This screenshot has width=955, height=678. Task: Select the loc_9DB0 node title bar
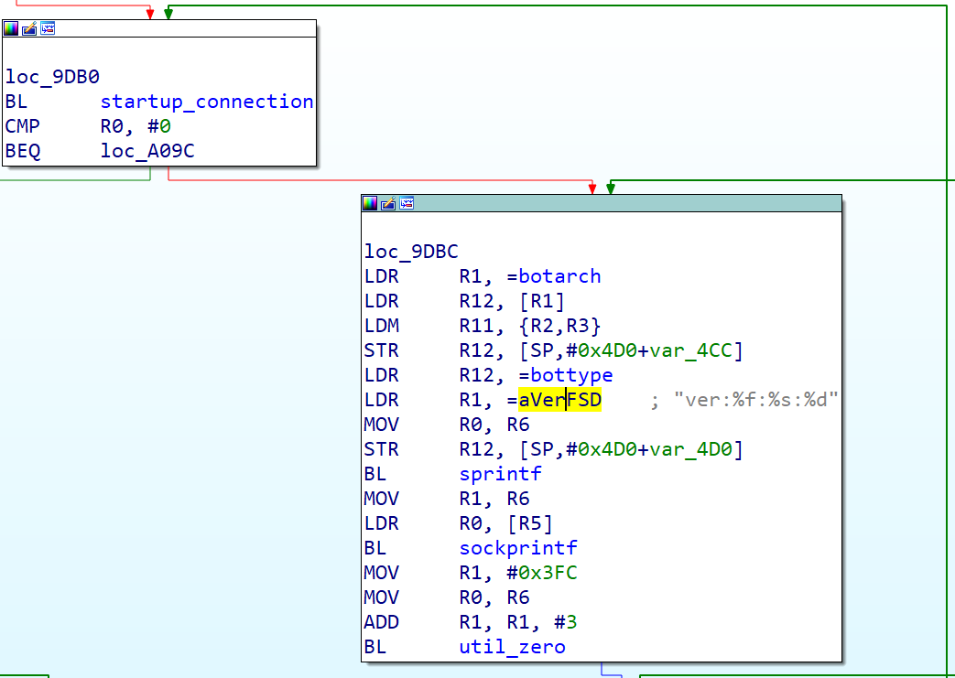[159, 28]
